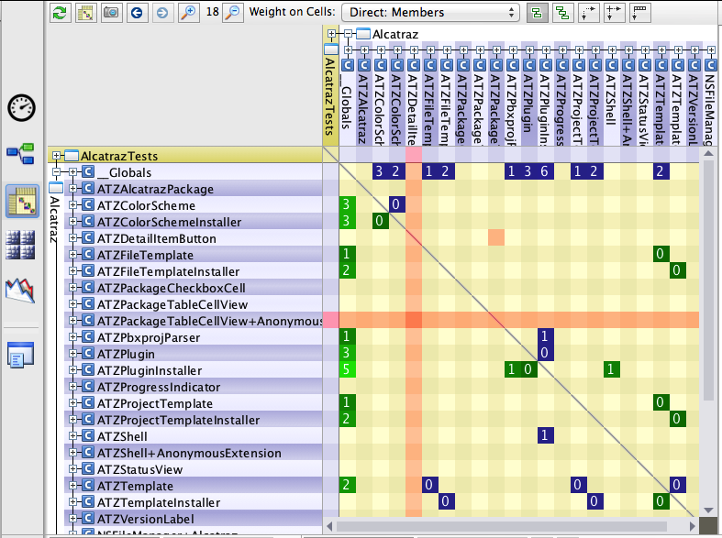Select the ATZPbxprojParser row

click(x=193, y=337)
